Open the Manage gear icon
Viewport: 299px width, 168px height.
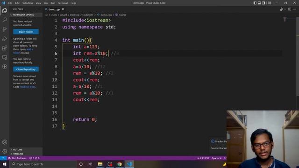pyautogui.click(x=5, y=151)
